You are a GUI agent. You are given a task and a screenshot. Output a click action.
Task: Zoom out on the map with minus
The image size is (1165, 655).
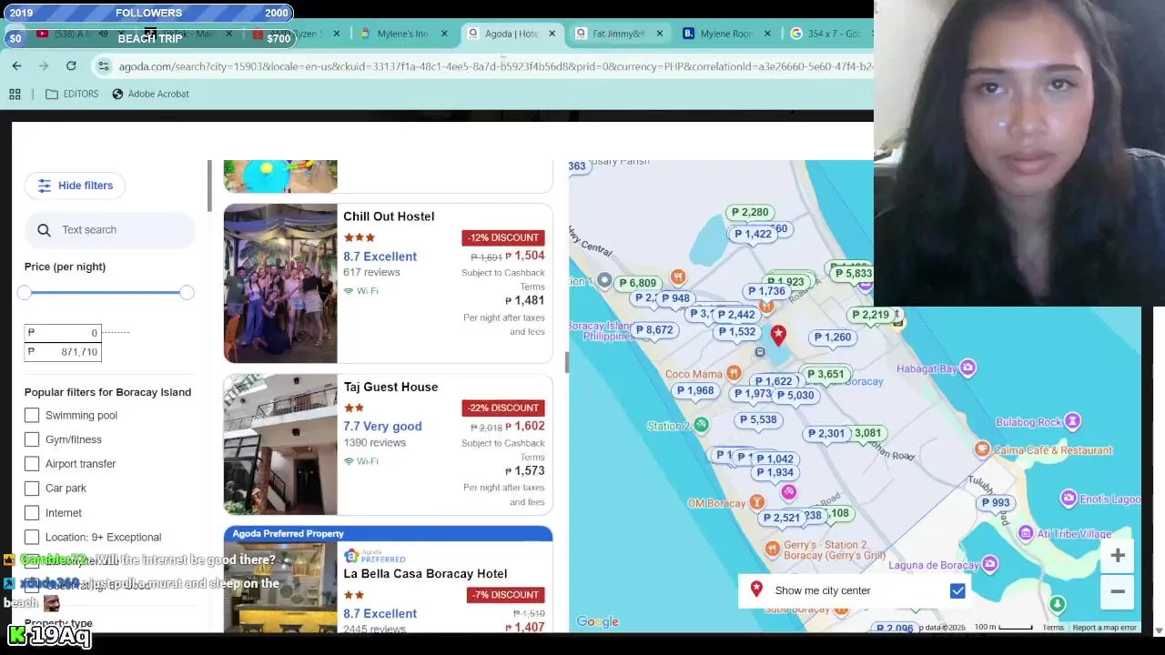point(1118,591)
